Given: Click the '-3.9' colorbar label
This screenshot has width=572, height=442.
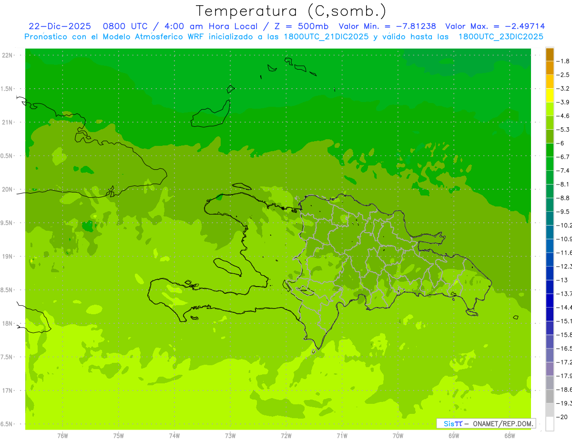Looking at the screenshot, I should click(x=563, y=102).
